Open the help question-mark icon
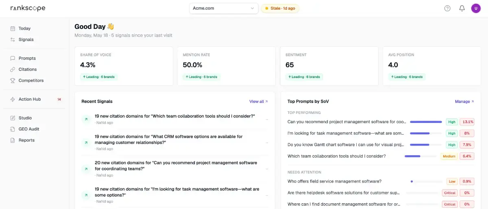The width and height of the screenshot is (488, 209). click(447, 8)
